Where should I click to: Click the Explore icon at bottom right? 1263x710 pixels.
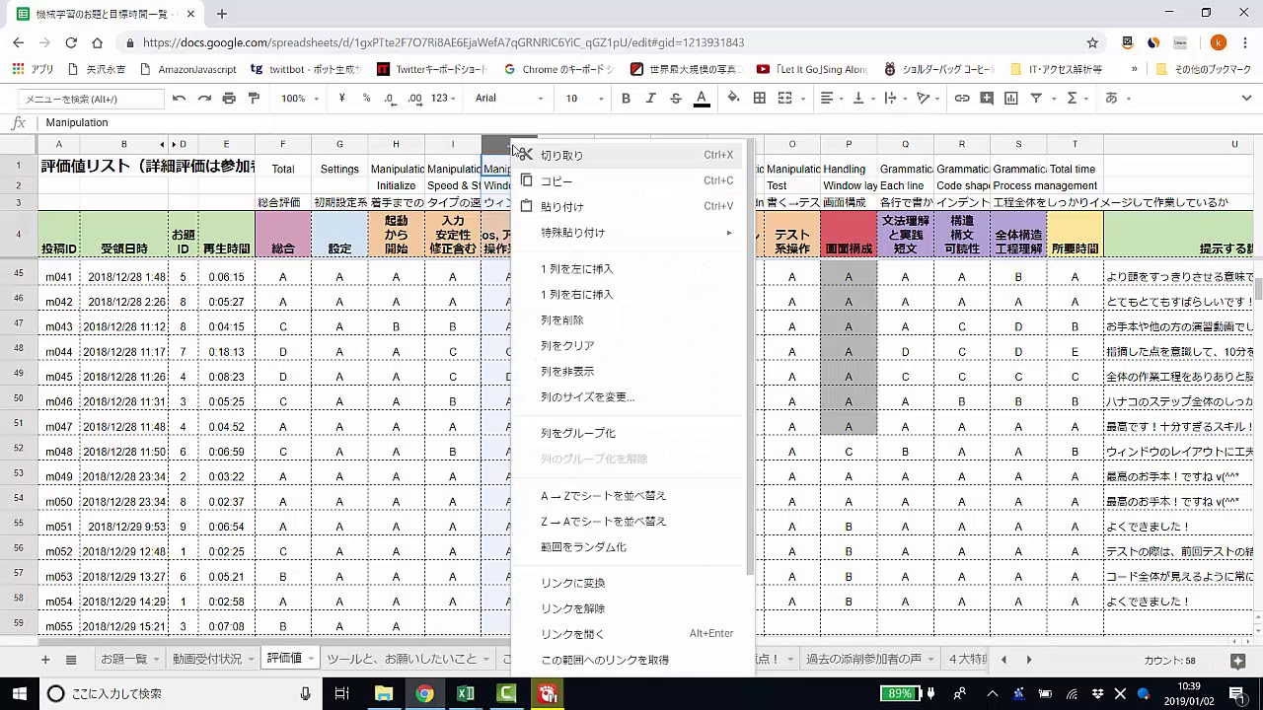(x=1238, y=661)
